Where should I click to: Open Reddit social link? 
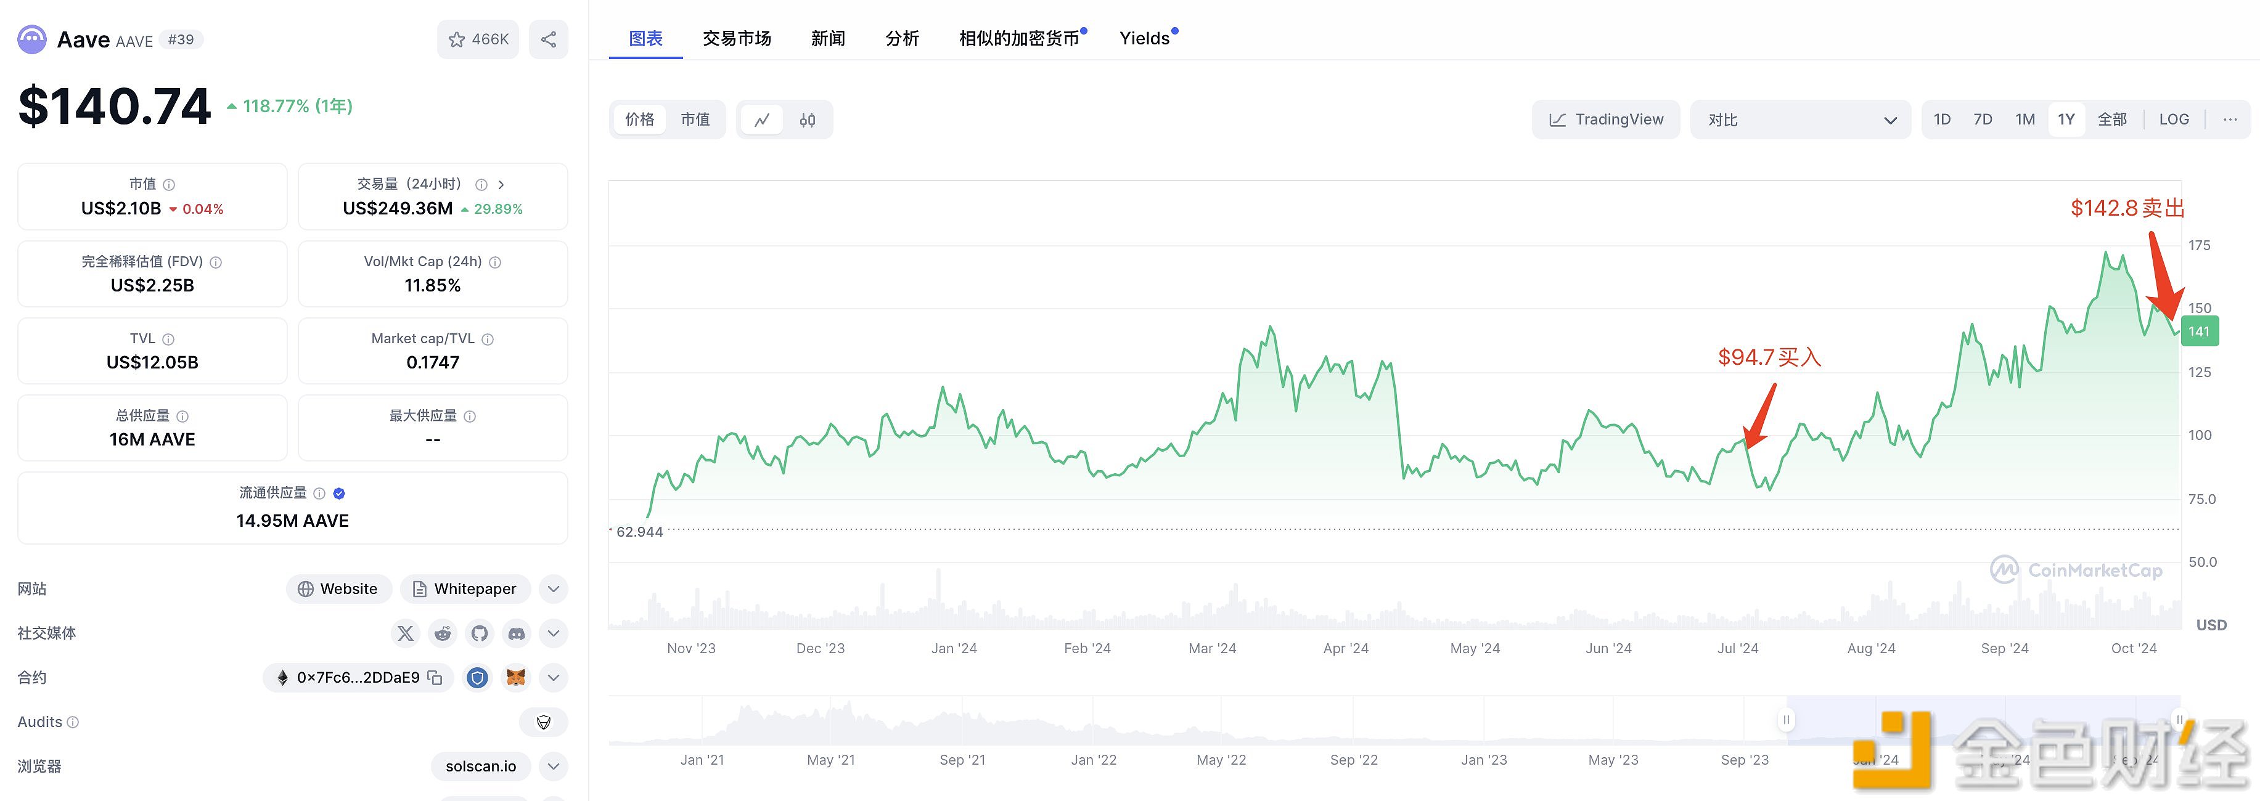pyautogui.click(x=442, y=633)
